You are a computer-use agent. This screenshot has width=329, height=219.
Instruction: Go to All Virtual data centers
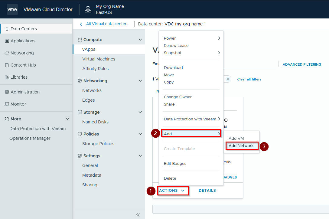pos(107,24)
